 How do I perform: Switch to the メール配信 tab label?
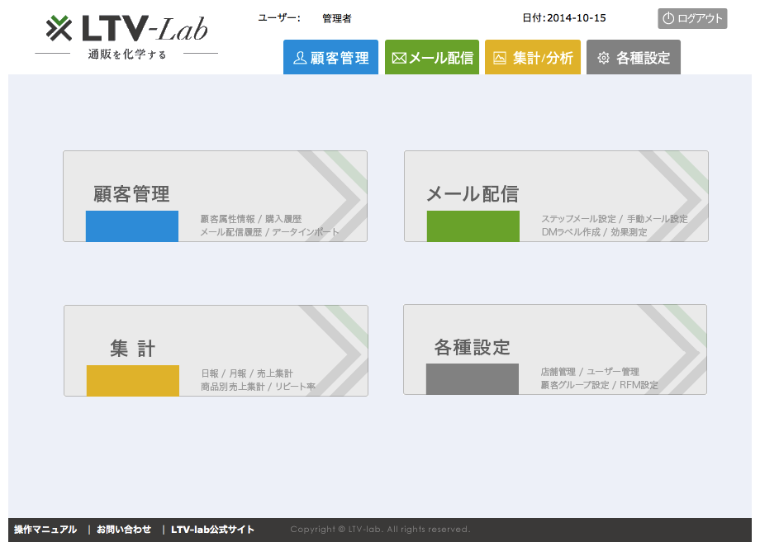441,58
